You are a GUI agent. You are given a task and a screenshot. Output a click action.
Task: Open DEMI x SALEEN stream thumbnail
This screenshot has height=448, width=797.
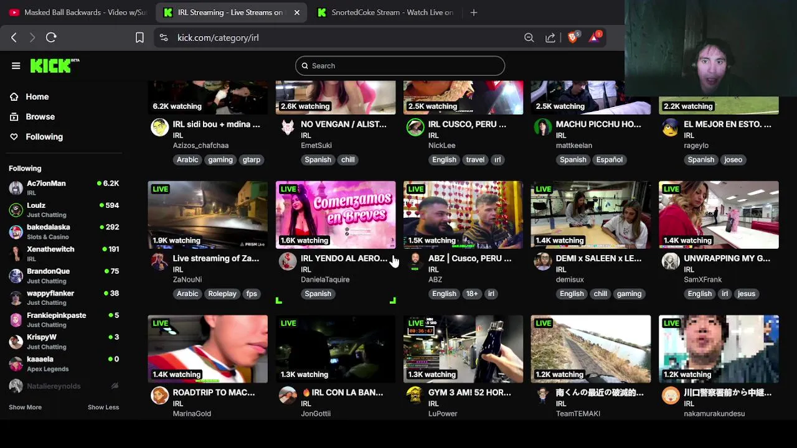click(x=591, y=215)
